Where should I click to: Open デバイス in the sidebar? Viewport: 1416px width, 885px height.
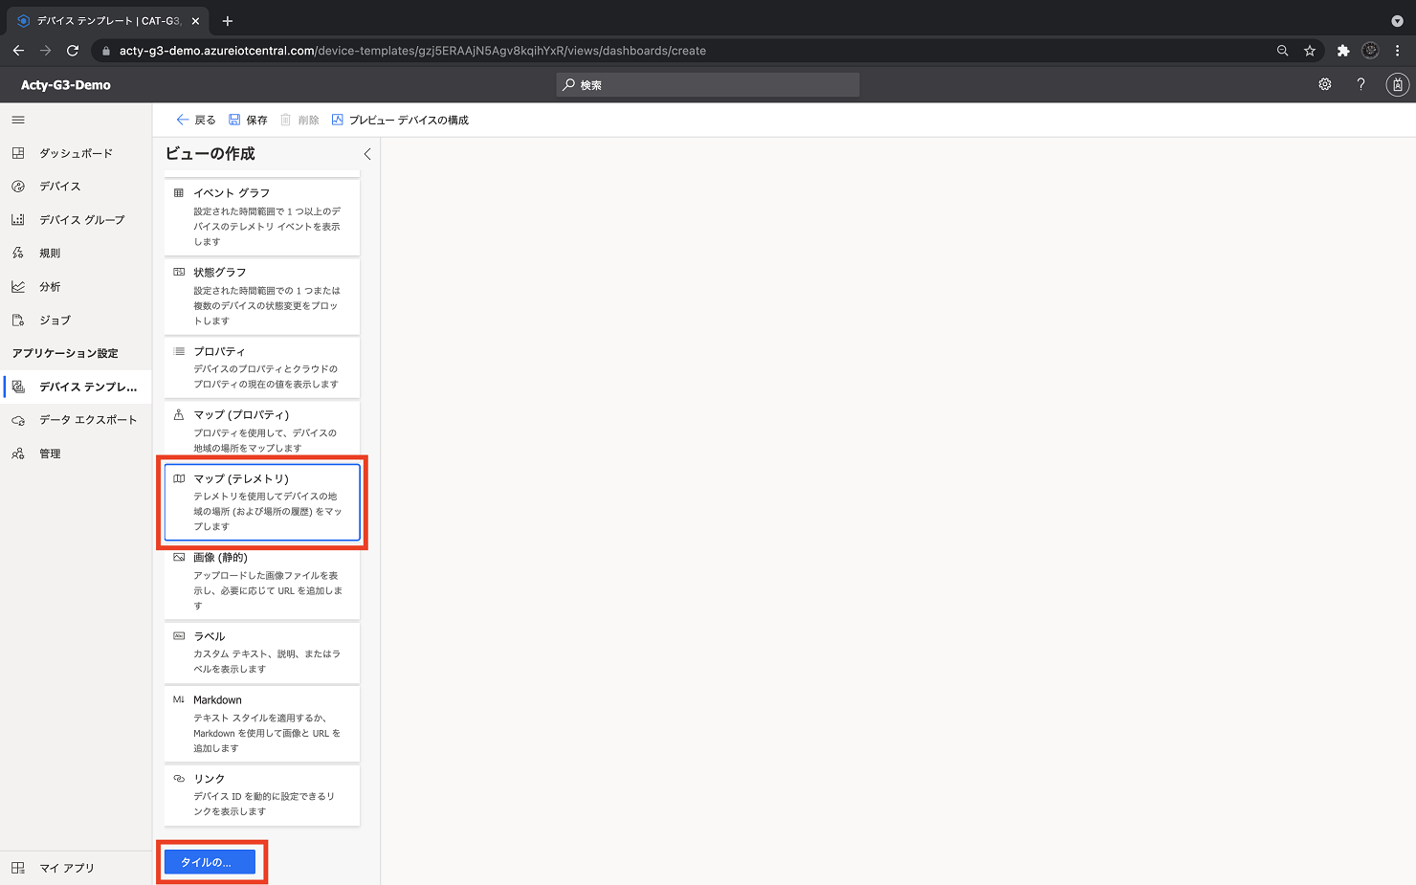[76, 187]
